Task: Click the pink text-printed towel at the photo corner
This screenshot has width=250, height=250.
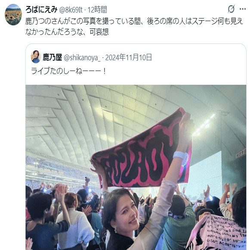Action: click(x=219, y=234)
